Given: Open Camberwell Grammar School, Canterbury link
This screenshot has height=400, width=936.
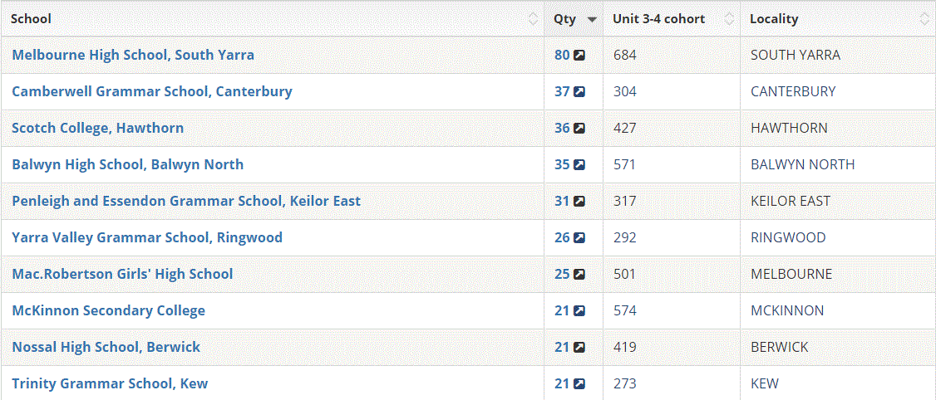Looking at the screenshot, I should point(152,91).
